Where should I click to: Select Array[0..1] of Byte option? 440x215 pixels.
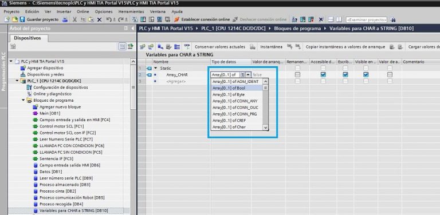(x=237, y=94)
